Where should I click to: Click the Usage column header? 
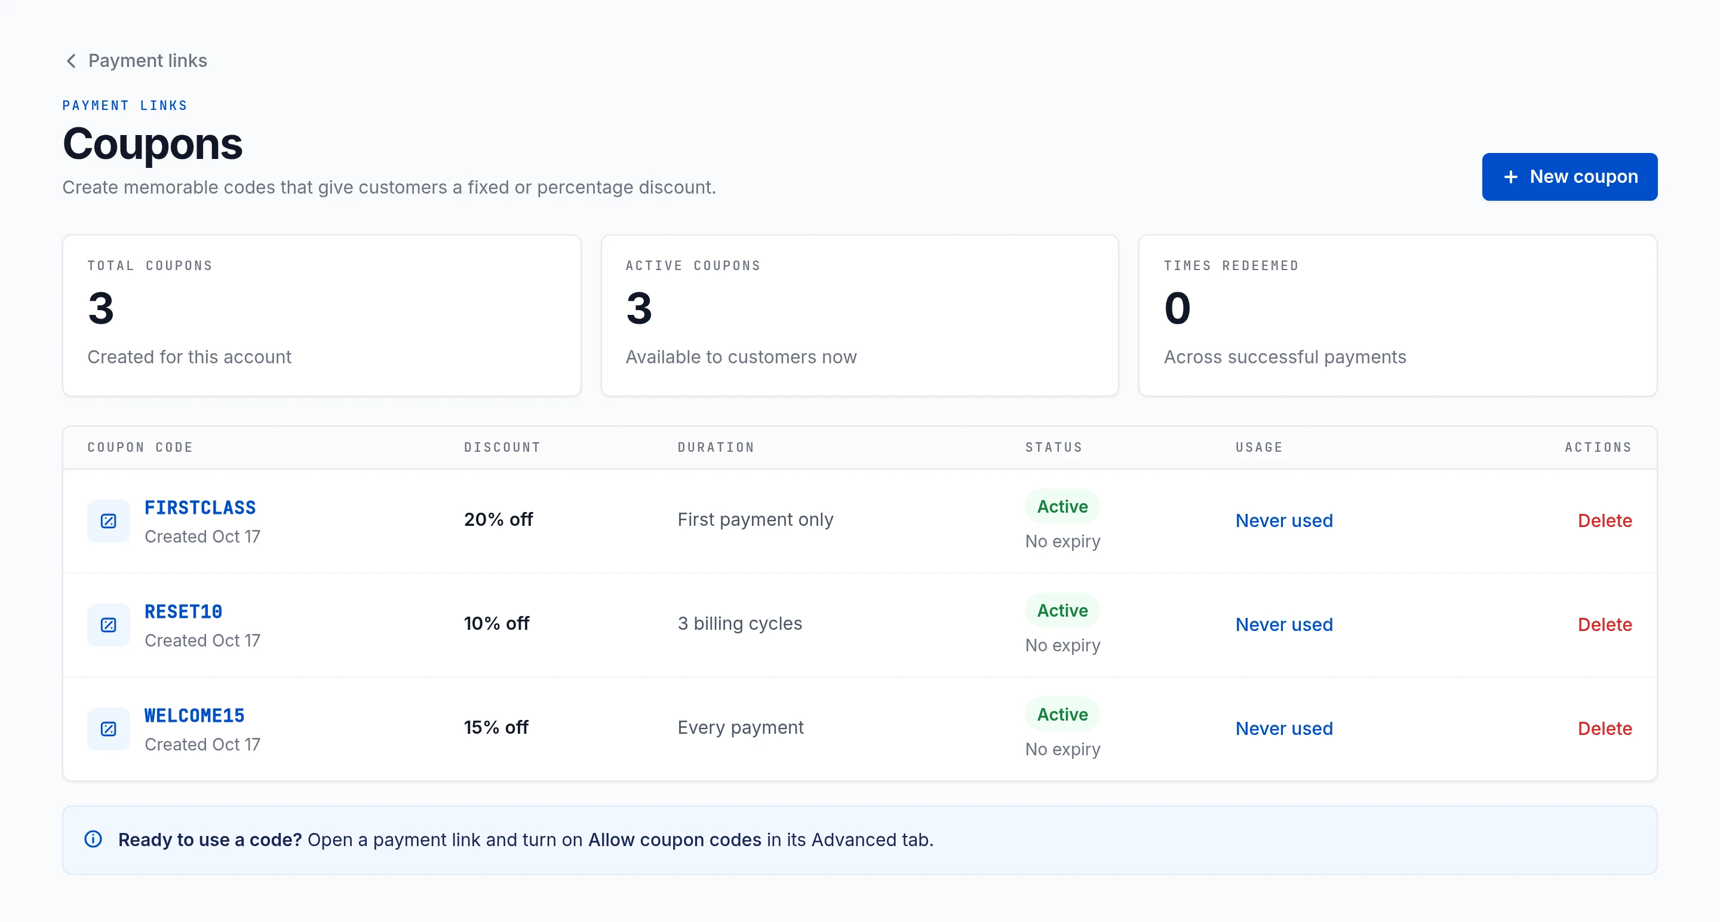tap(1258, 447)
